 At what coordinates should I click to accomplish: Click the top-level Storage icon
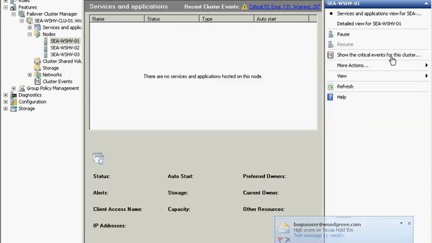[13, 109]
